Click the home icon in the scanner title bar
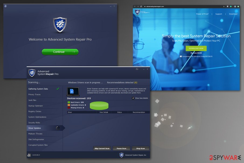The height and width of the screenshot is (163, 244). pyautogui.click(x=137, y=69)
